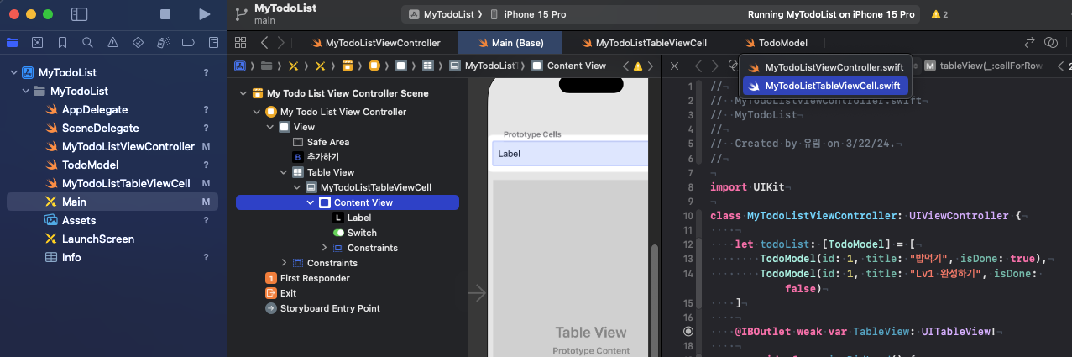Open the Test navigator diamond tab
This screenshot has width=1072, height=357.
(x=138, y=42)
